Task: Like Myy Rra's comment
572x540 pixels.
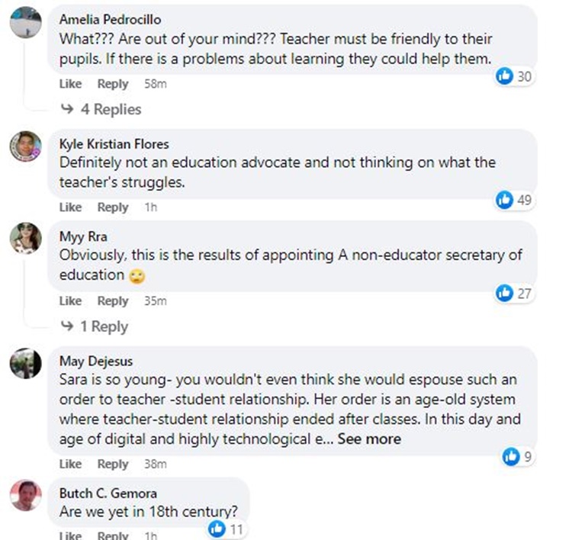Action: [x=70, y=301]
